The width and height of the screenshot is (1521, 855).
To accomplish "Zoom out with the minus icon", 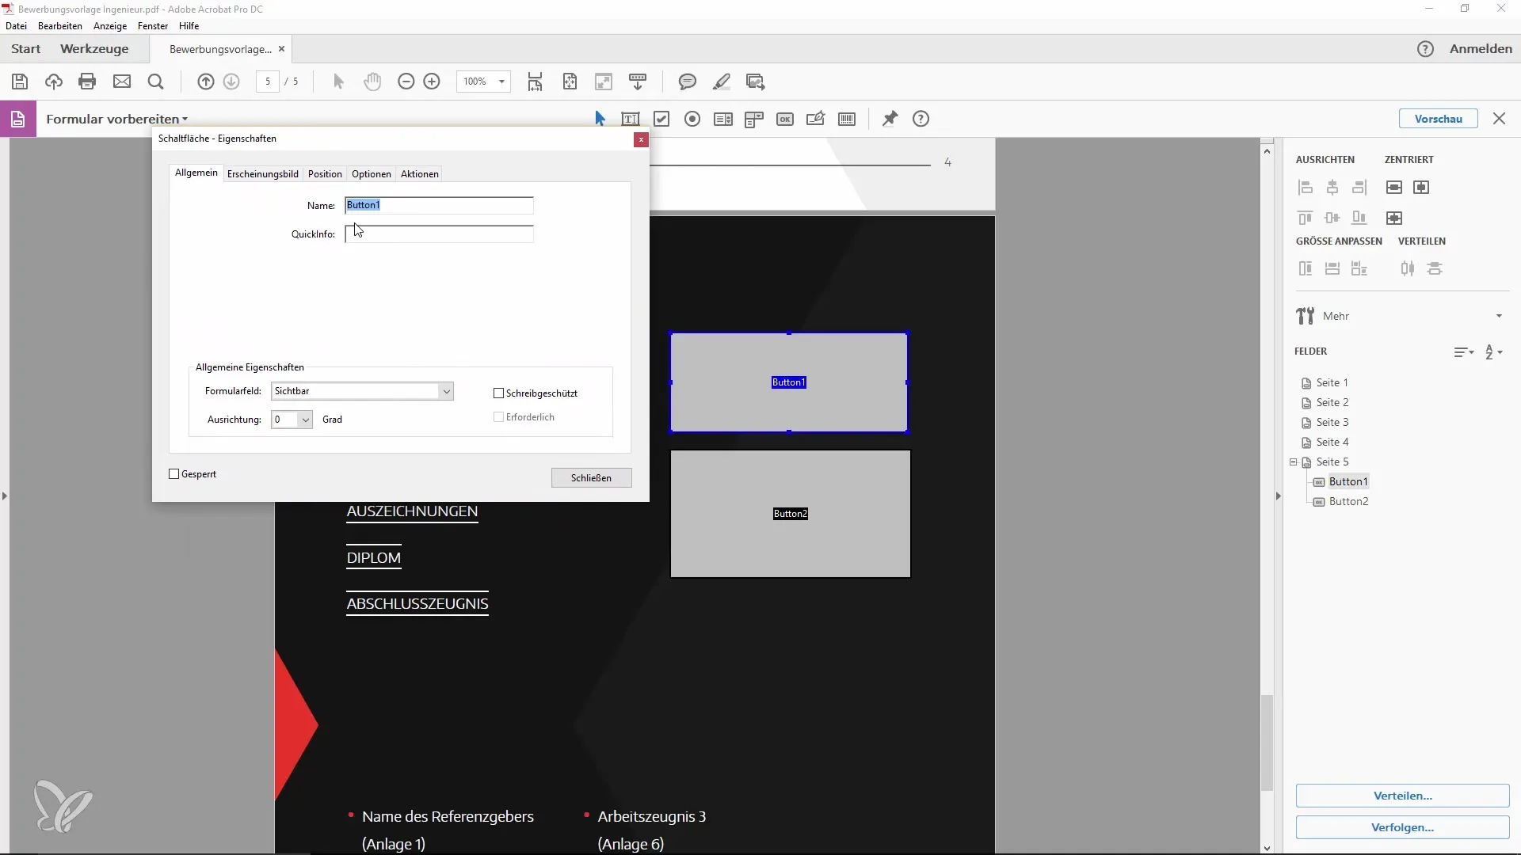I will pyautogui.click(x=406, y=82).
